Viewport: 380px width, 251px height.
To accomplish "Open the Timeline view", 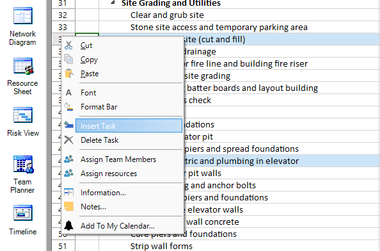I will (22, 220).
